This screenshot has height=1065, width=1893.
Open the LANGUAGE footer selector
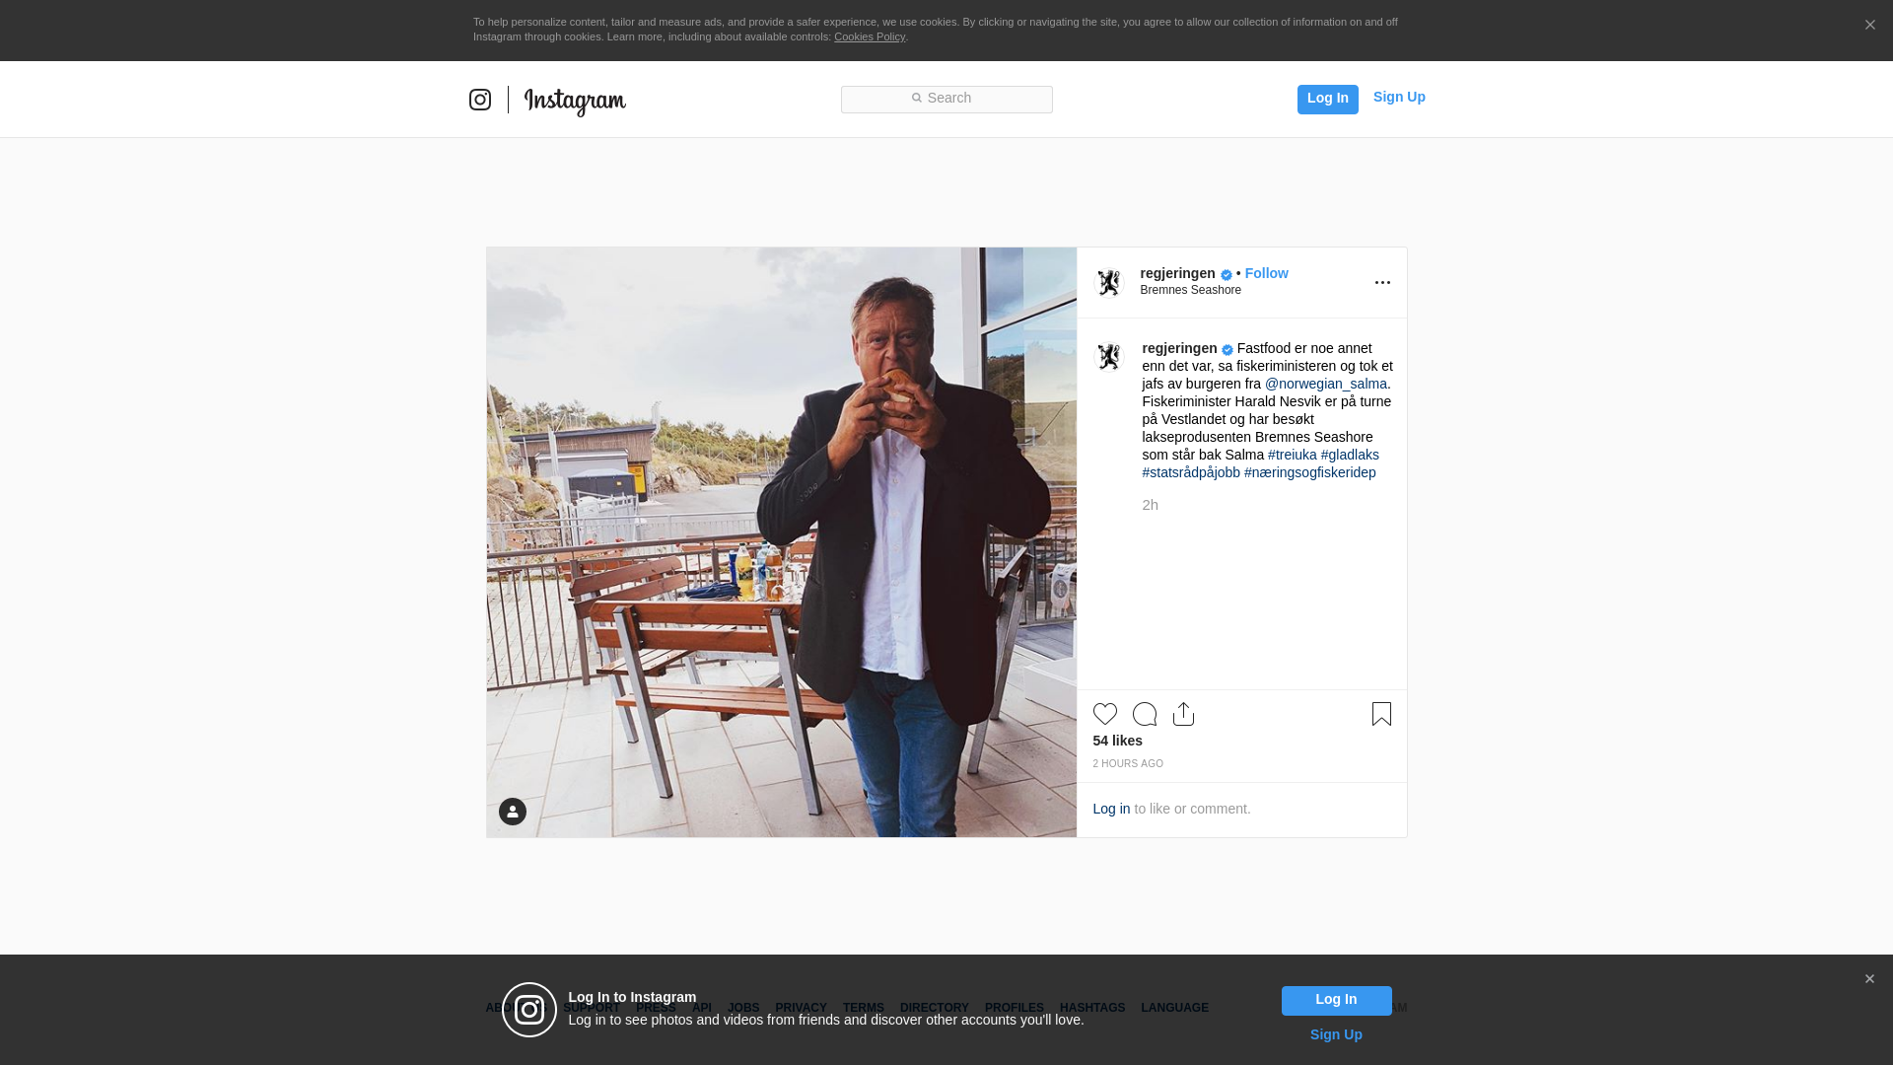coord(1174,1008)
